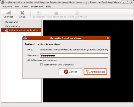Click the Send Ctrl-Alt-Del icon

coord(77,13)
